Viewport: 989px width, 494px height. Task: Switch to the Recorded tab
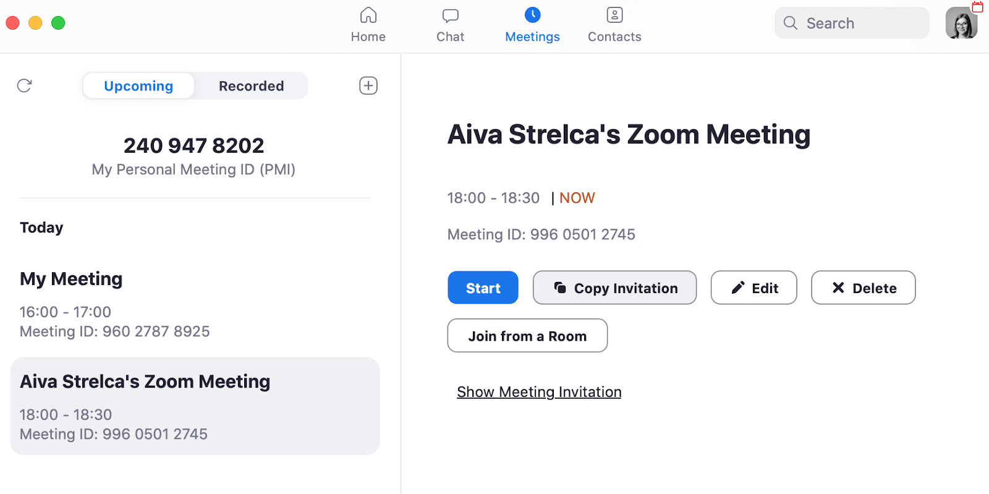(x=251, y=86)
